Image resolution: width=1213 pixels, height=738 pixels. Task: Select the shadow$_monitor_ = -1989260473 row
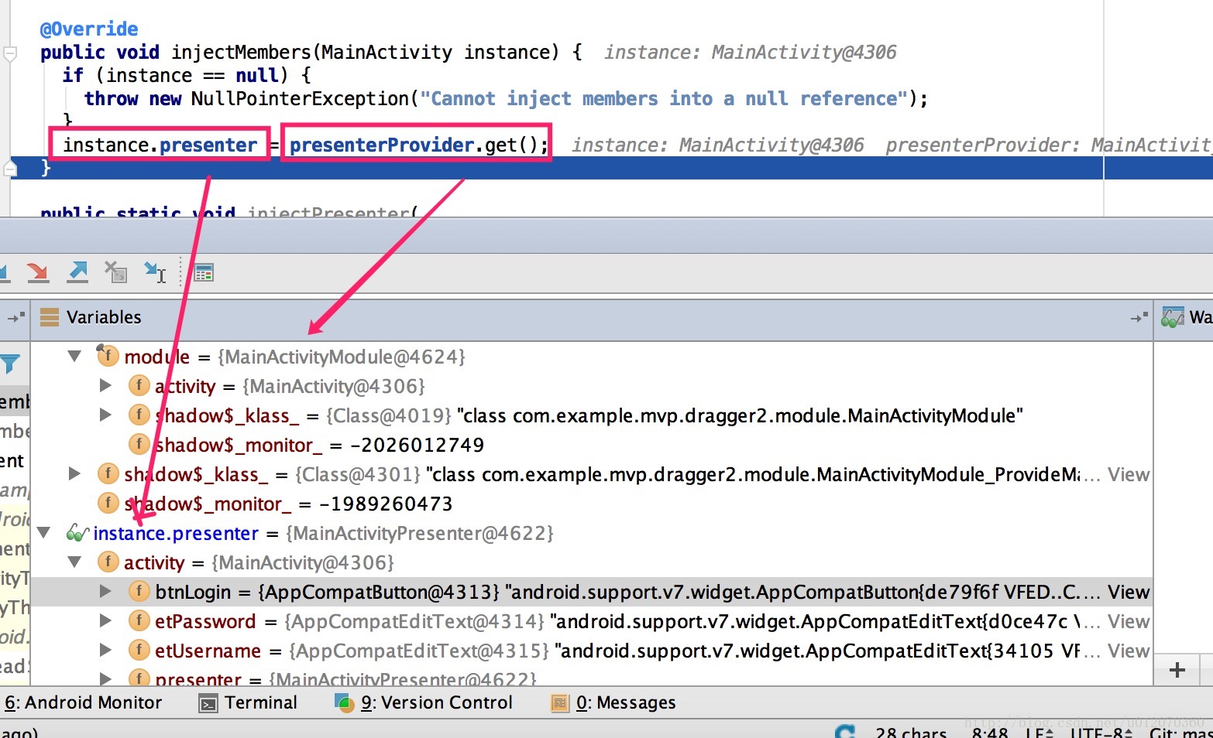[592, 504]
